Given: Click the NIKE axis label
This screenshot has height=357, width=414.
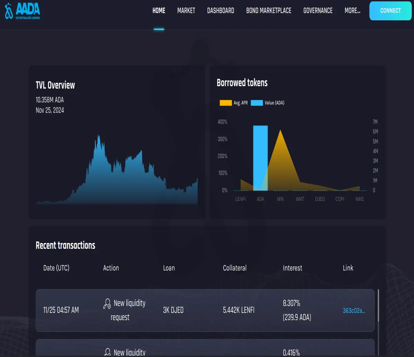Looking at the screenshot, I should [359, 199].
